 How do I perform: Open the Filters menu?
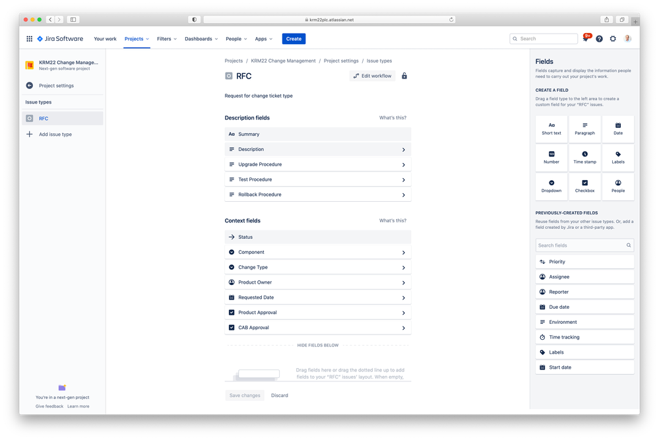(167, 39)
